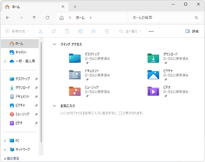Click the Paste clipboard icon

[x=67, y=32]
